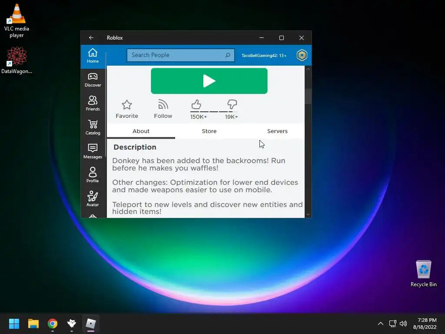445x334 pixels.
Task: Expand hidden system tray icons
Action: 381,324
